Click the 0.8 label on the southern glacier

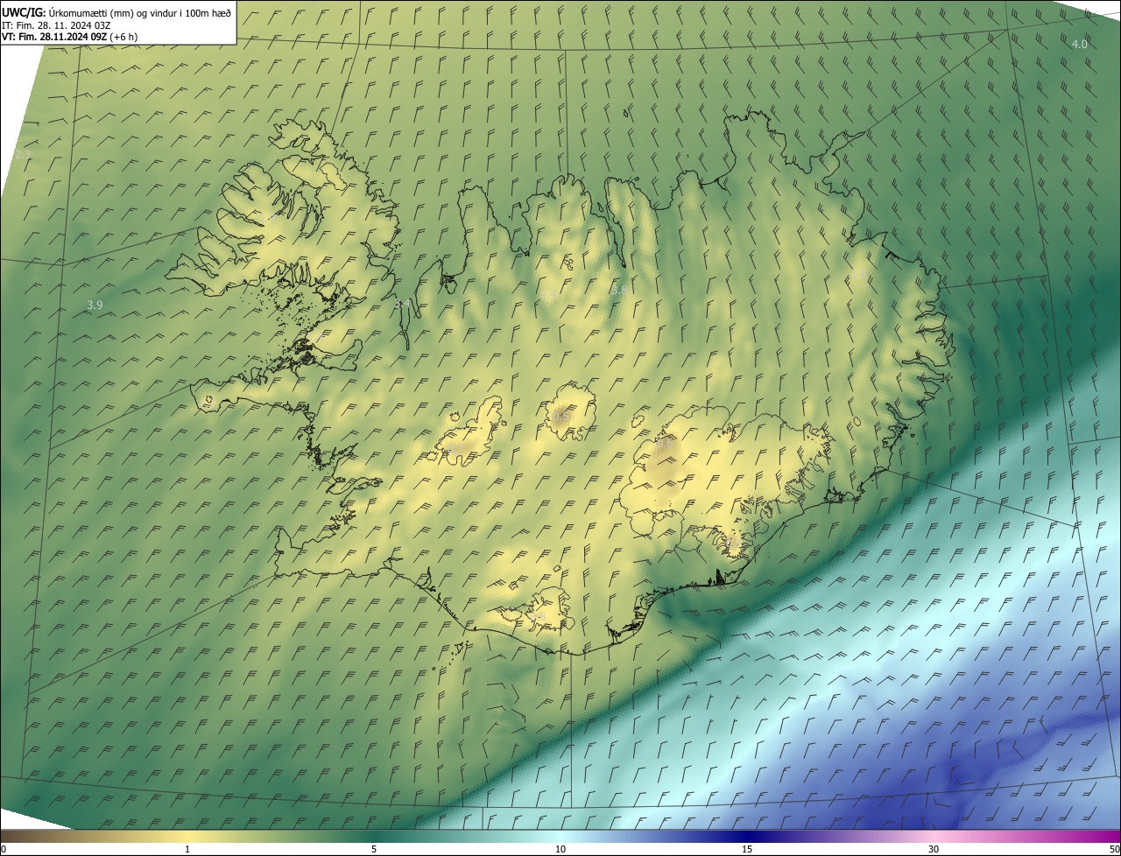tap(538, 616)
